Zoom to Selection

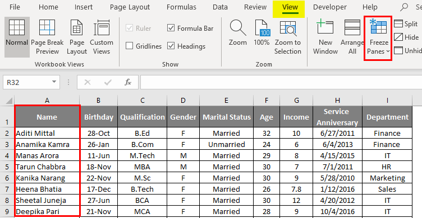(x=288, y=37)
